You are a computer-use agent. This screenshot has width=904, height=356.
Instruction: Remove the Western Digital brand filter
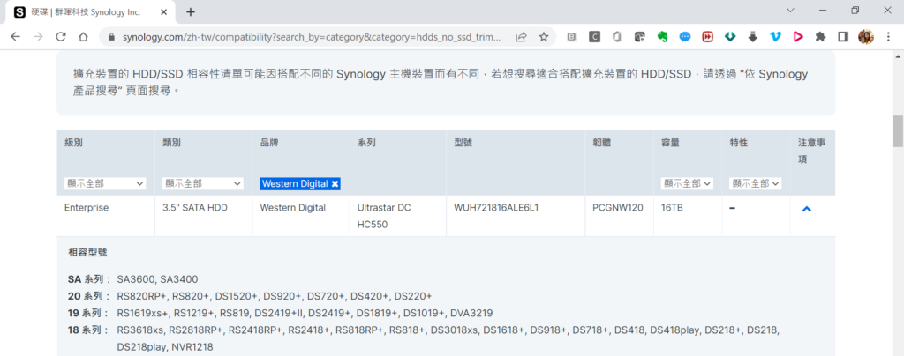point(335,183)
